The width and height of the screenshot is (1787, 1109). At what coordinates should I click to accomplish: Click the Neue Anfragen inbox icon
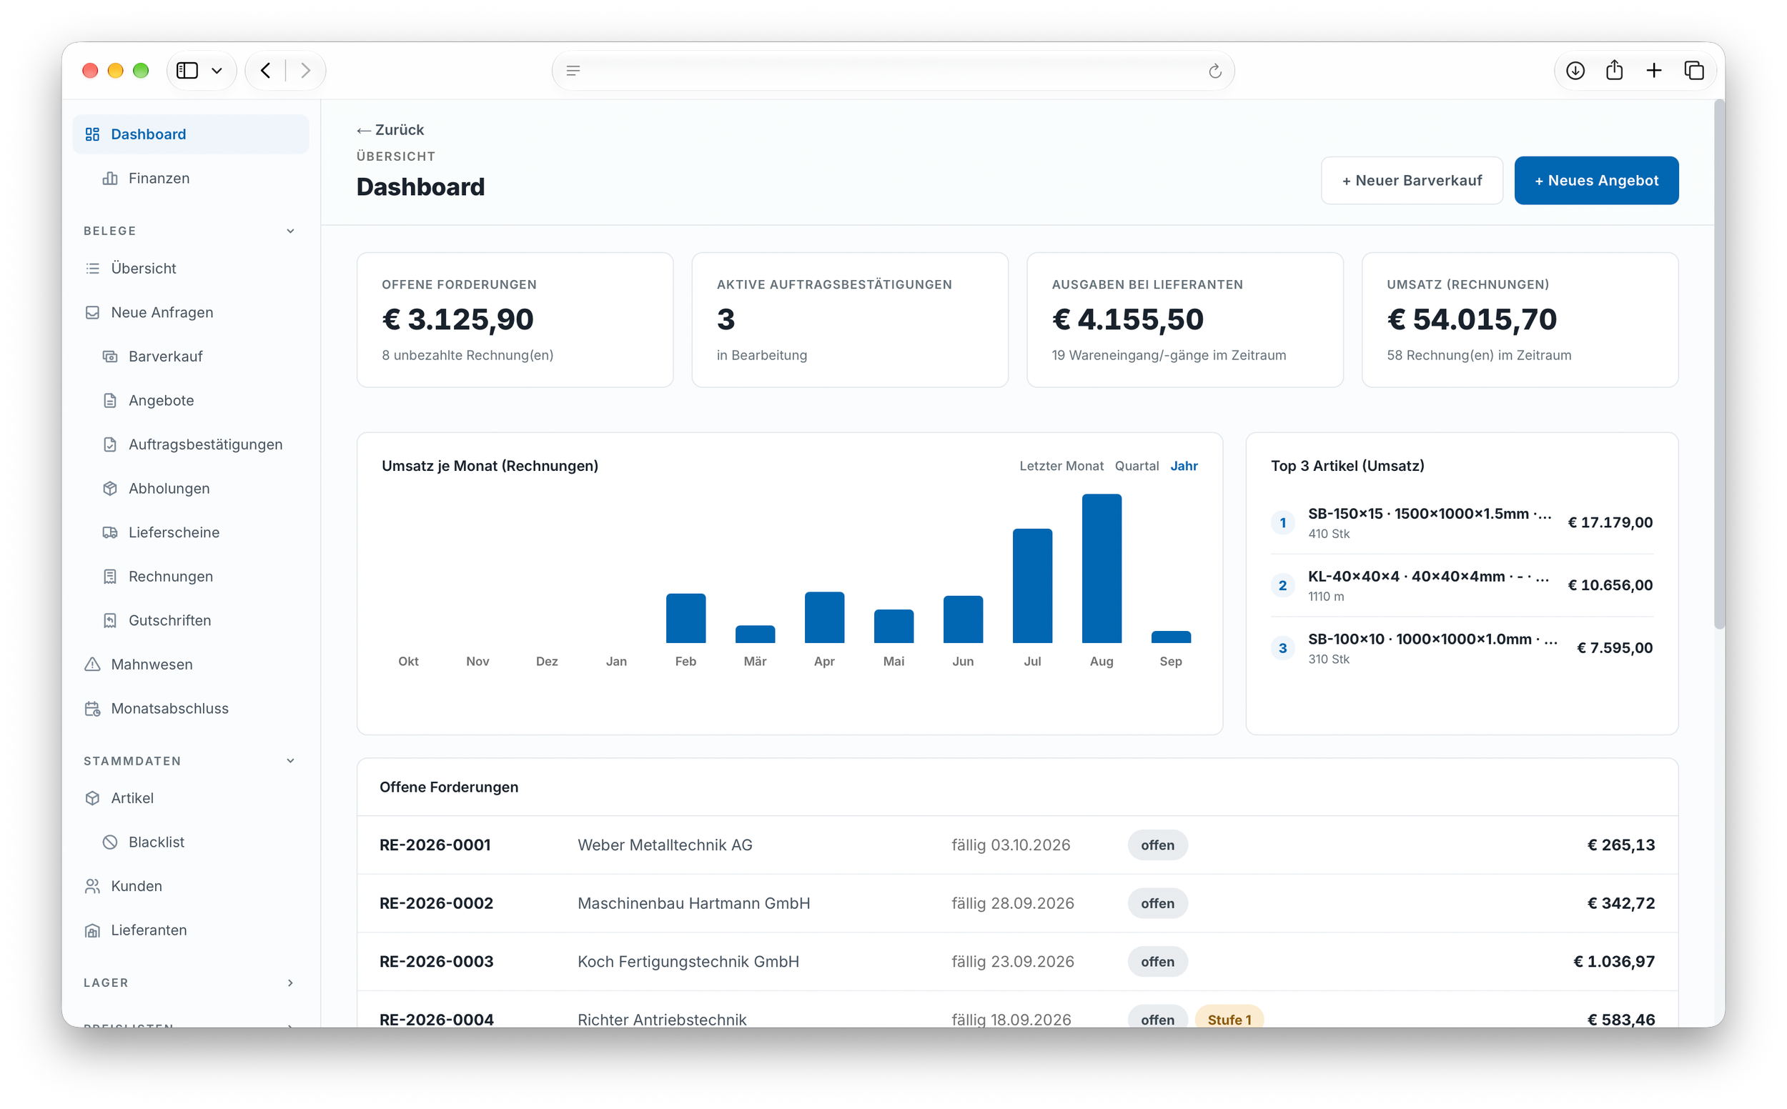click(92, 312)
